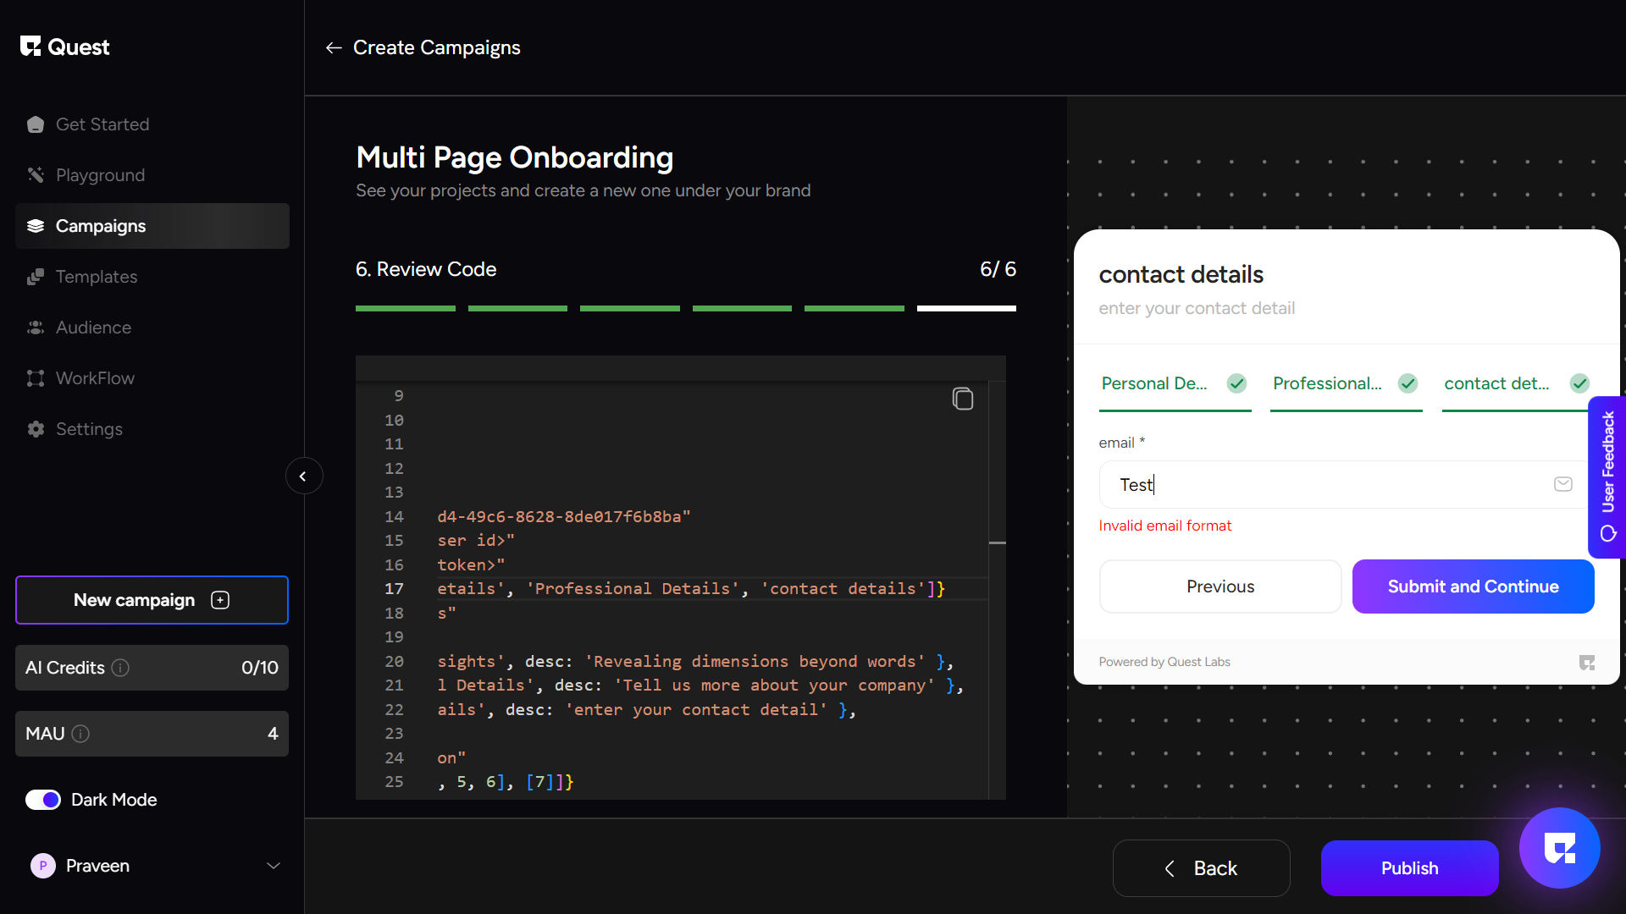
Task: Click the New campaign button
Action: point(152,600)
